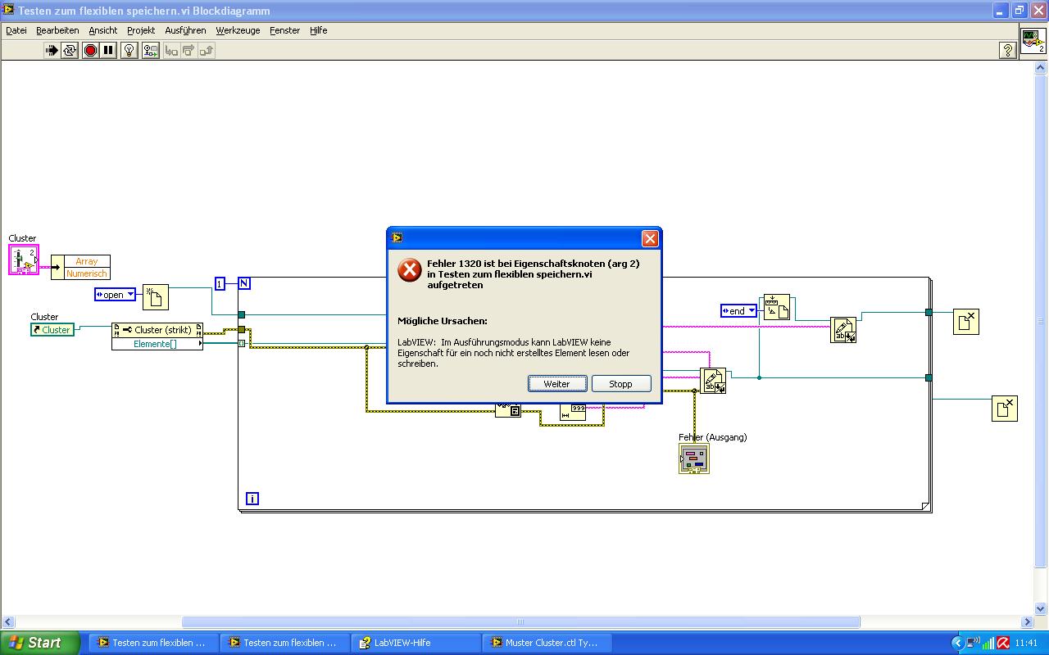Select the Cluster control terminal icon
Image resolution: width=1049 pixels, height=655 pixels.
[x=23, y=260]
